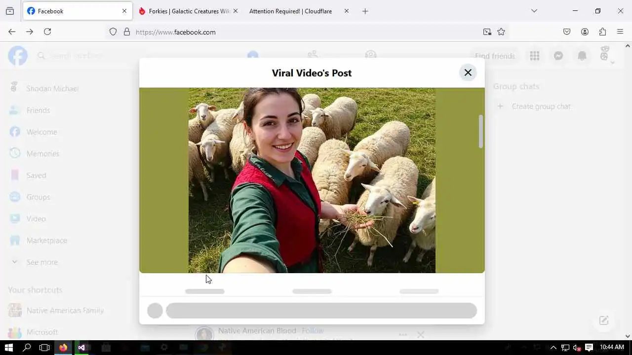
Task: Open the Facebook apps grid menu
Action: click(x=534, y=56)
